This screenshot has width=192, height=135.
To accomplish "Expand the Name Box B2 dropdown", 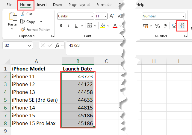I will pyautogui.click(x=29, y=46).
